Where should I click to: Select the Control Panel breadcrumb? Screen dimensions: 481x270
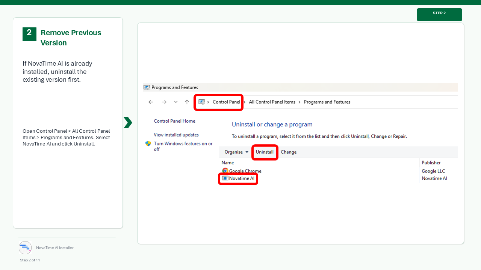226,102
